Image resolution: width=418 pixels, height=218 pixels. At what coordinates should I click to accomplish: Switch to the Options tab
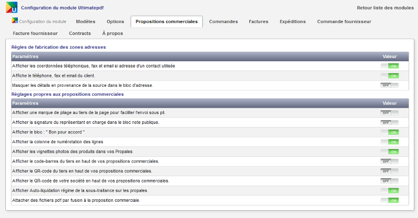(x=115, y=22)
